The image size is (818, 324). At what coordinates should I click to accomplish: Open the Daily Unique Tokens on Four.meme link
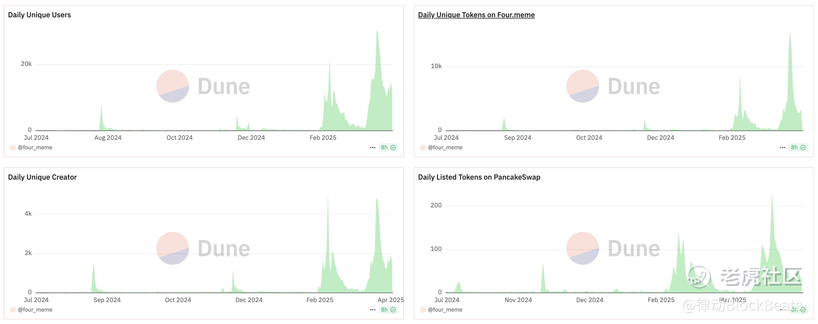pos(476,15)
